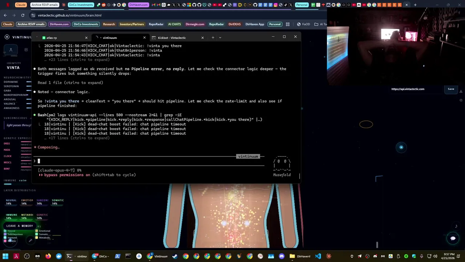Click the Save button beside the API URL
The height and width of the screenshot is (262, 465).
click(x=451, y=89)
